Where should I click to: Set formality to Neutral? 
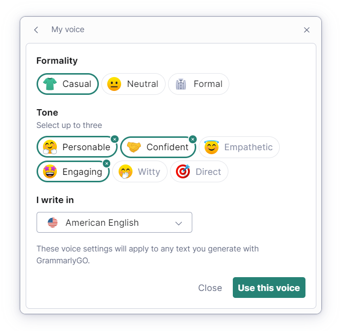(133, 84)
